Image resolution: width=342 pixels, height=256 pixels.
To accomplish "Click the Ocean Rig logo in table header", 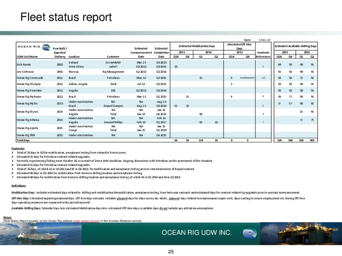I will click(34, 47).
